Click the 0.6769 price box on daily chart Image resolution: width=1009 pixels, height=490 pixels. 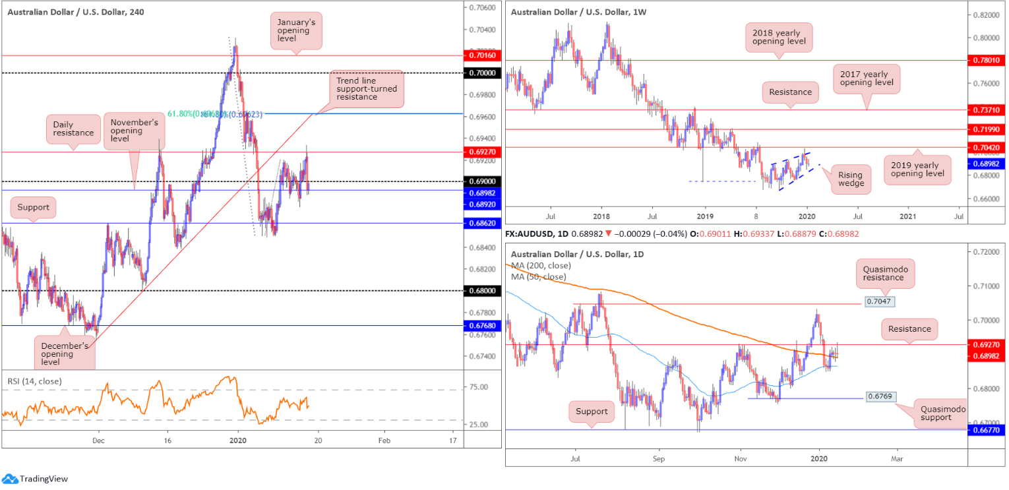click(x=880, y=398)
